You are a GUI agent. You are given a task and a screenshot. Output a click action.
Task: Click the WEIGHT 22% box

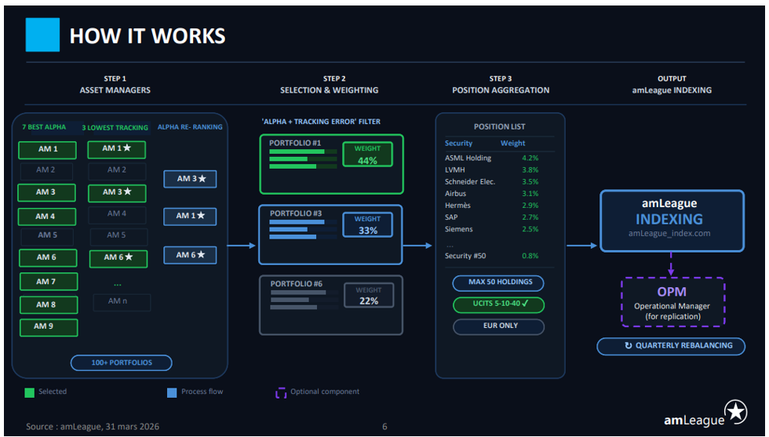pyautogui.click(x=369, y=295)
